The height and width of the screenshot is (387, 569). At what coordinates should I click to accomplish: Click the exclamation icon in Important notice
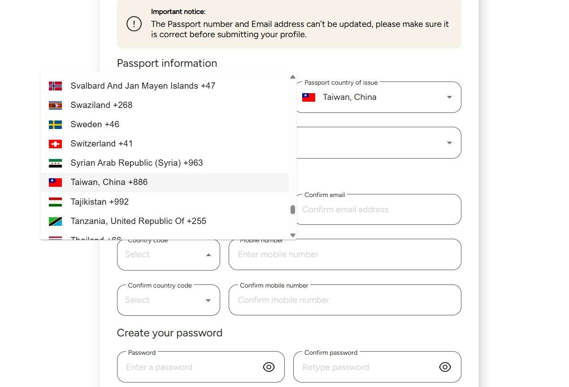pos(134,24)
